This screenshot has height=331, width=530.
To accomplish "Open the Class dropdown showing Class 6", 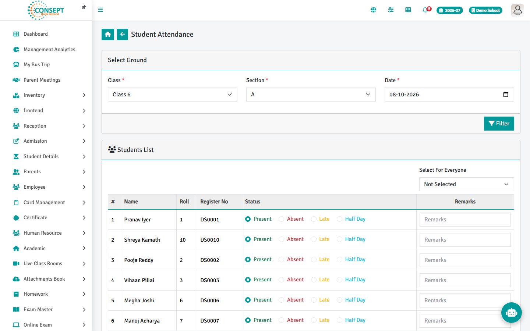I will [x=173, y=95].
